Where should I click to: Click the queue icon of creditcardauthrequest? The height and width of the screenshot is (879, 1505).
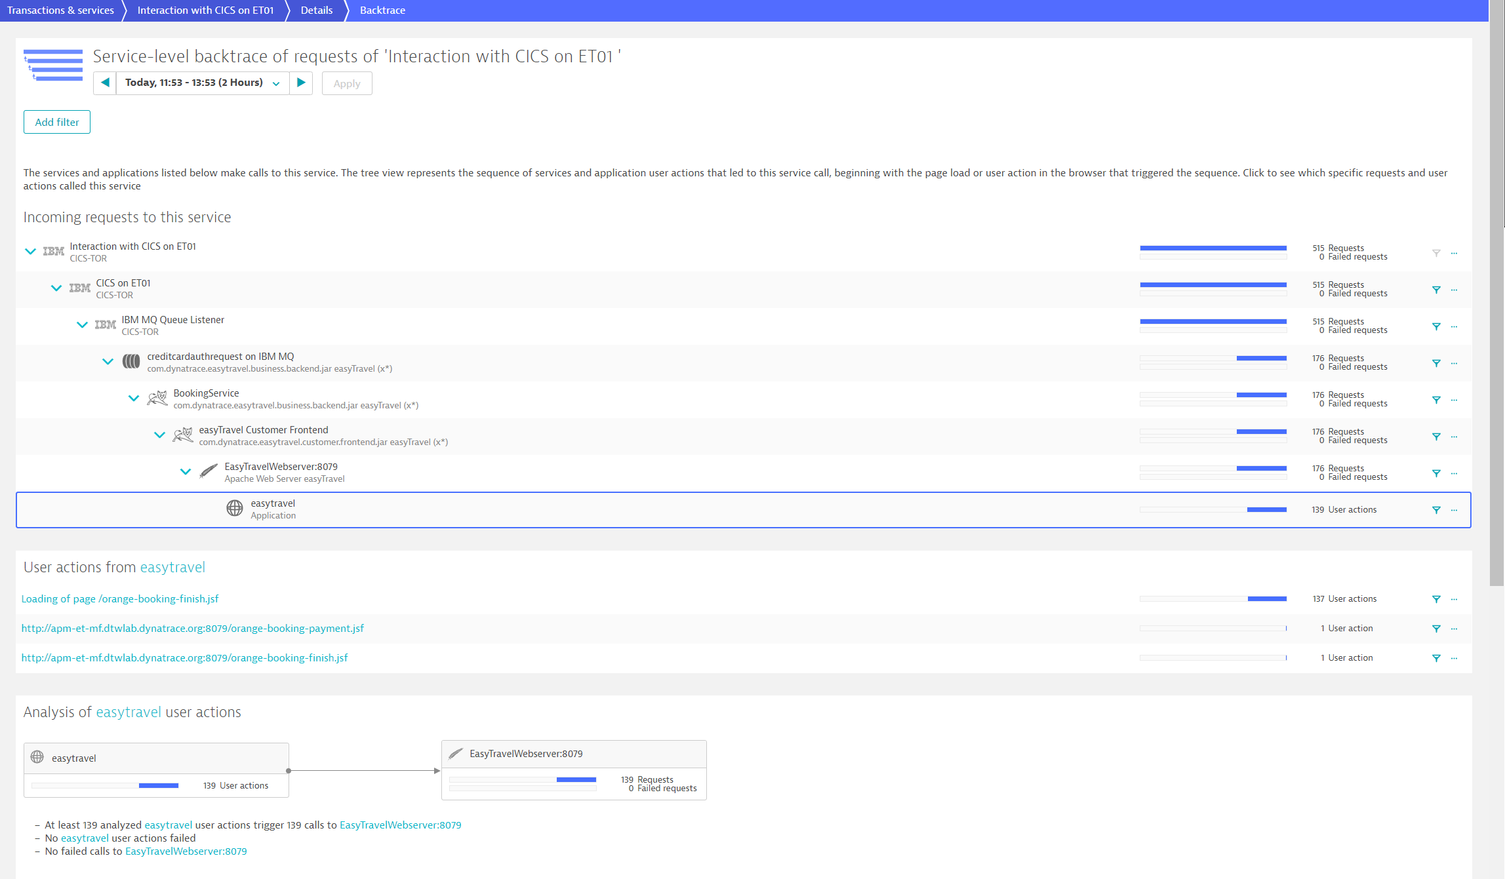(131, 361)
